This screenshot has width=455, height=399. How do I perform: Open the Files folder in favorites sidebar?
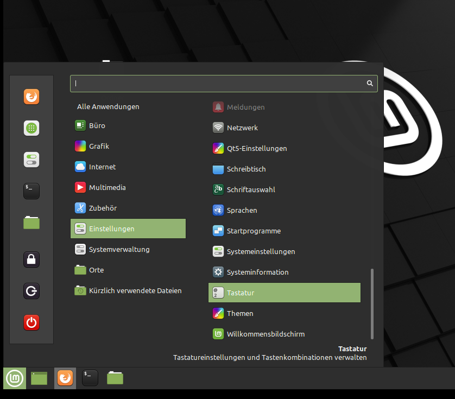coord(31,223)
